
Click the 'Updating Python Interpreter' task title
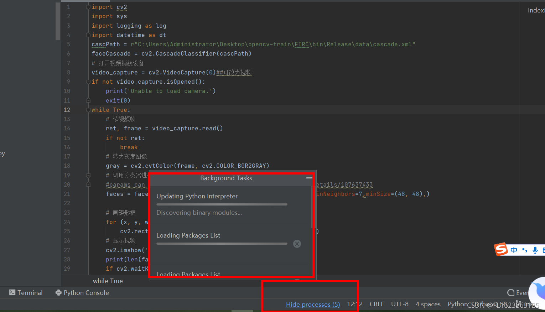pyautogui.click(x=197, y=196)
